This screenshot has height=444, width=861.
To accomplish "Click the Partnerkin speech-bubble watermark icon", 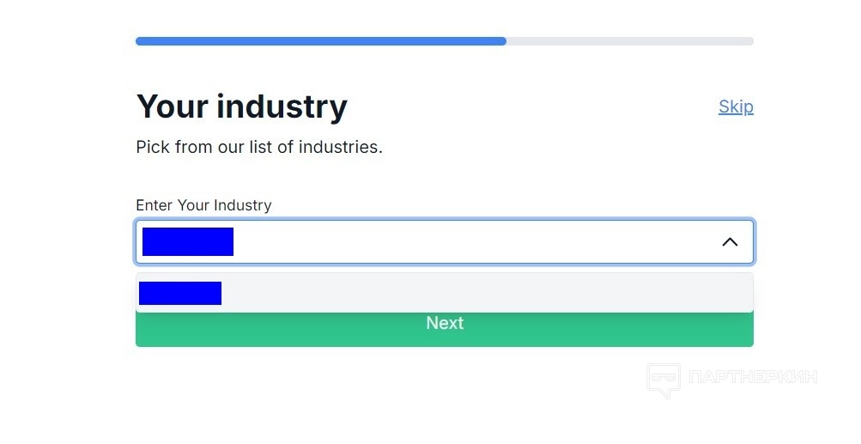I will 663,380.
